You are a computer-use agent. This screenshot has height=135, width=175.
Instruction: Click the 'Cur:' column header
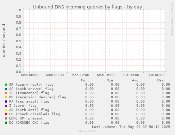85,80
